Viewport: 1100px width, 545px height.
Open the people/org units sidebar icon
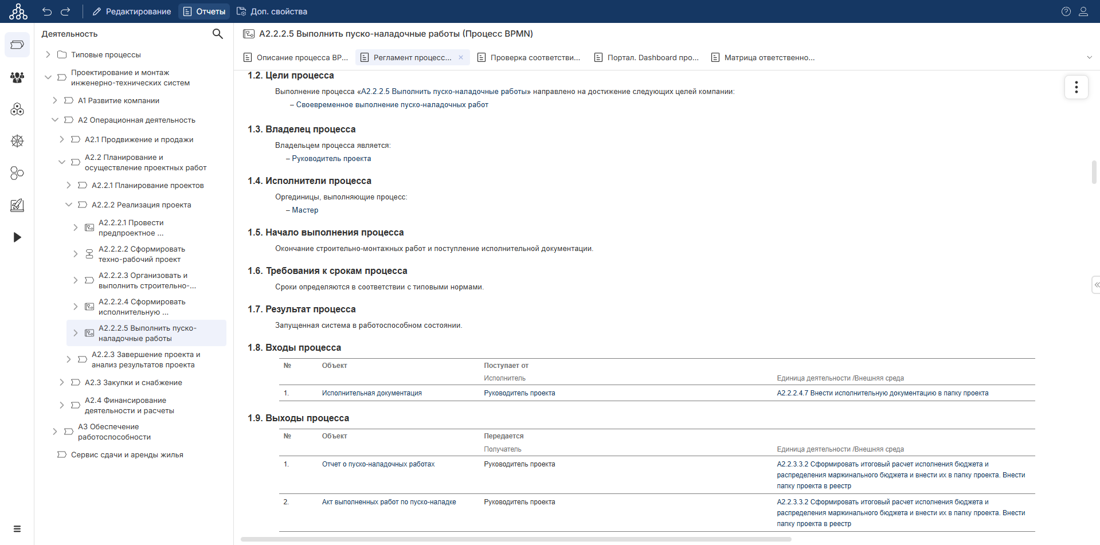pos(17,77)
